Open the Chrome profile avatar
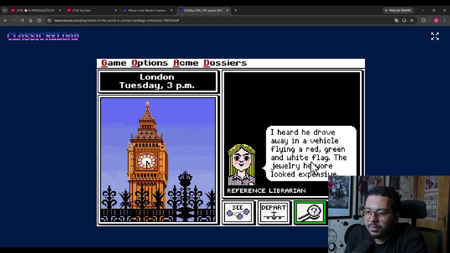 (x=436, y=20)
